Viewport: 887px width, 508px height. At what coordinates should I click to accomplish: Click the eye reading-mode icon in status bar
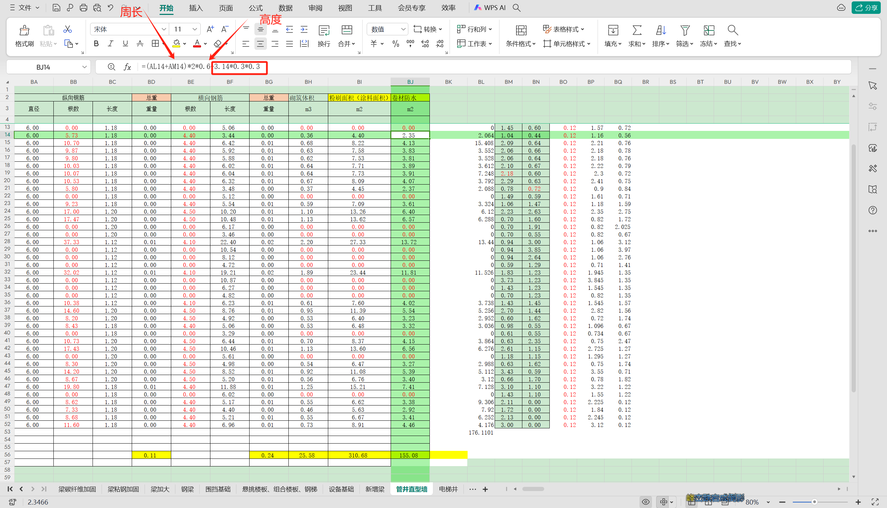coord(646,502)
